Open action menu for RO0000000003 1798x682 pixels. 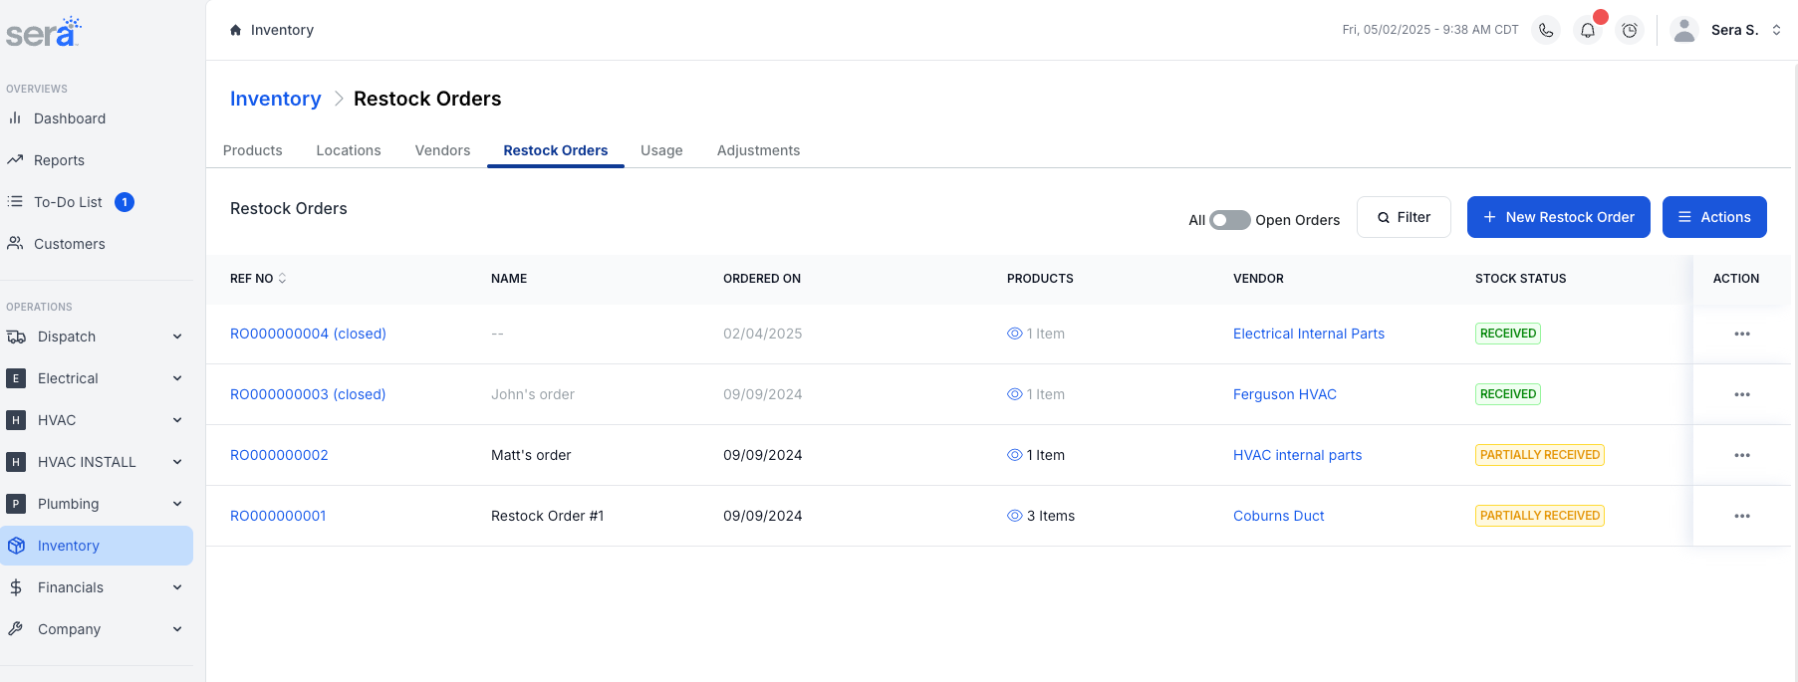1742,394
